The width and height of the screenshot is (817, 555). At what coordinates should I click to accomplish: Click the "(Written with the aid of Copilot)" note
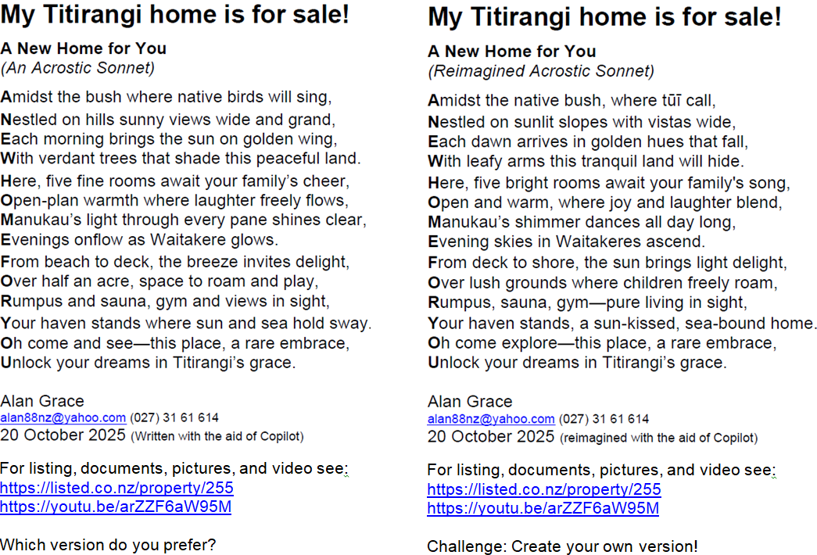tap(217, 436)
